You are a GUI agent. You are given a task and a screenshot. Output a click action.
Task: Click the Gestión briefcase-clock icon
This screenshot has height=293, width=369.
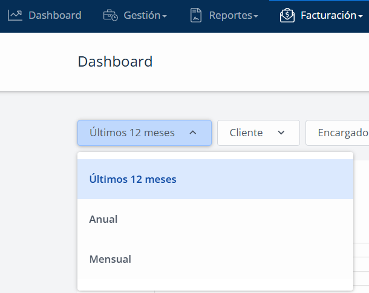tap(110, 15)
